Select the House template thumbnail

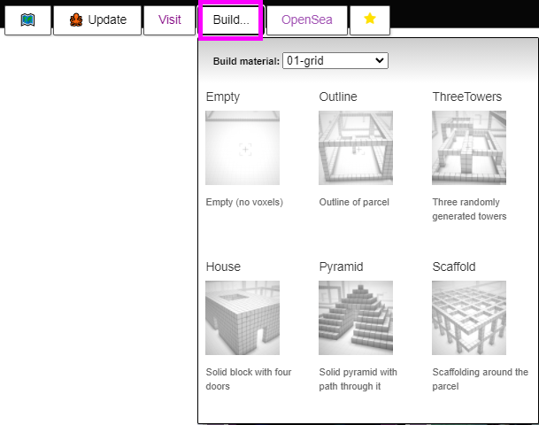(243, 318)
